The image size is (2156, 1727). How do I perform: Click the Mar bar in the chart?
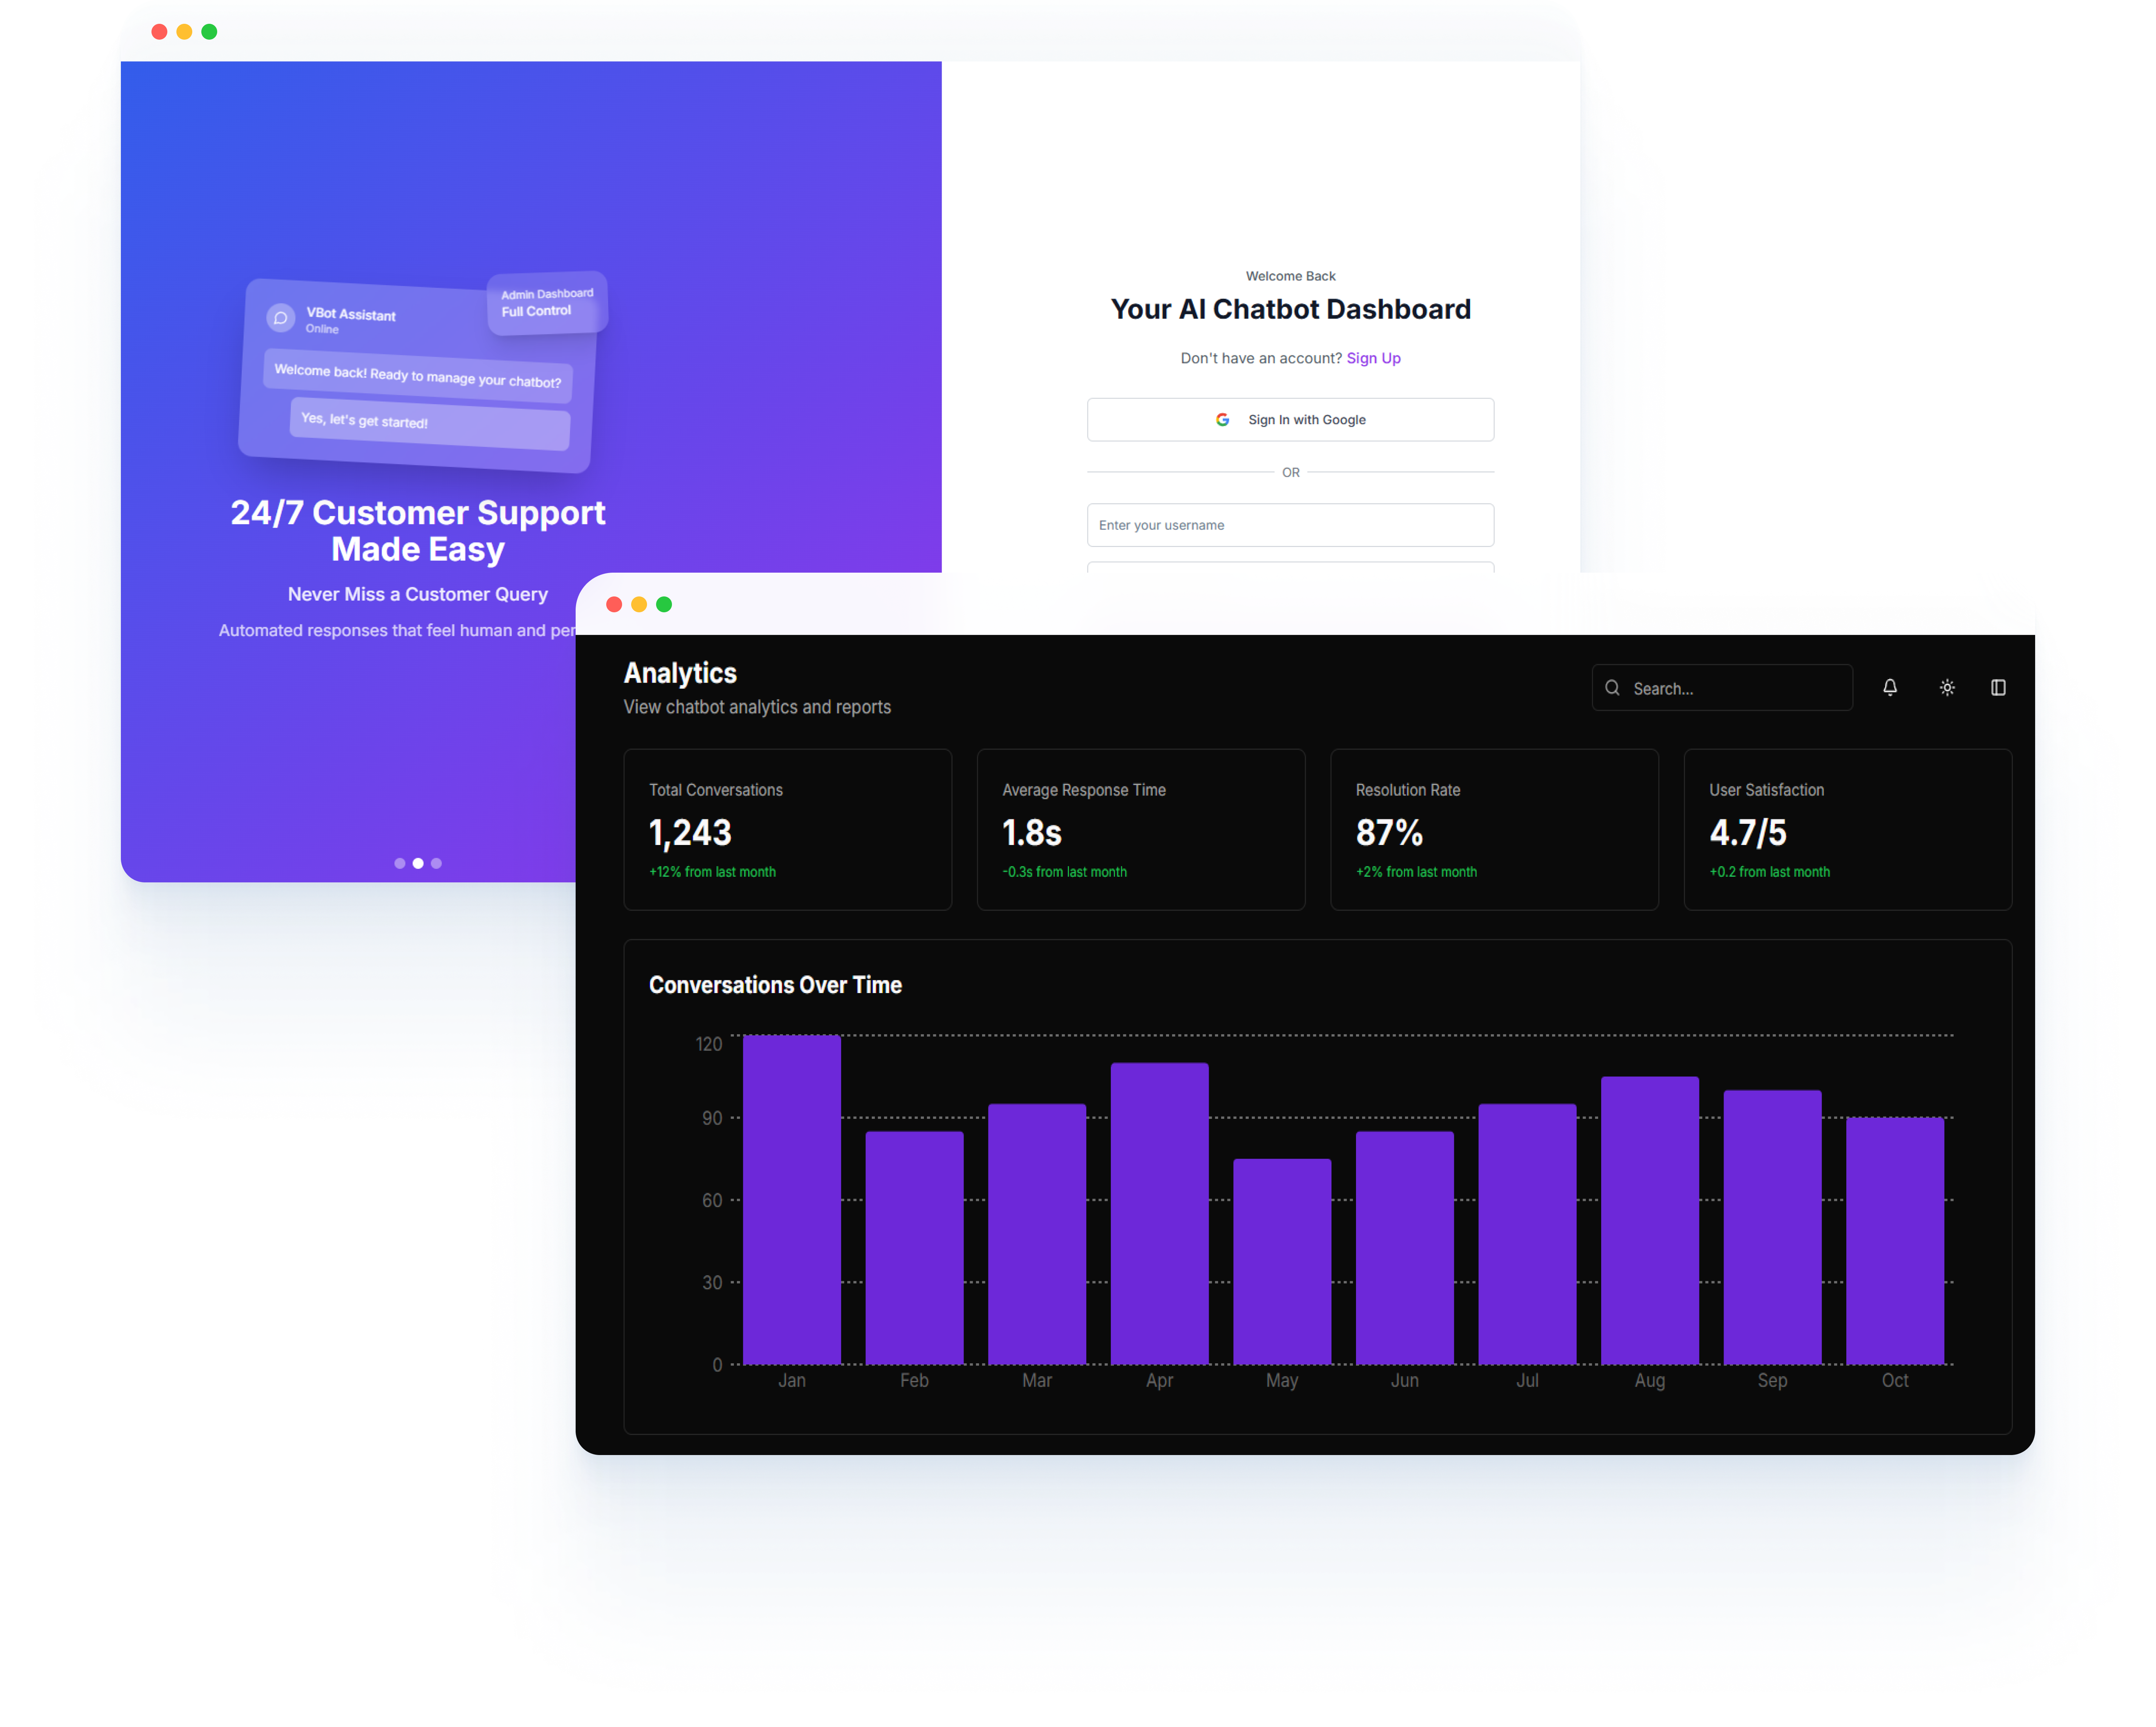1037,1234
